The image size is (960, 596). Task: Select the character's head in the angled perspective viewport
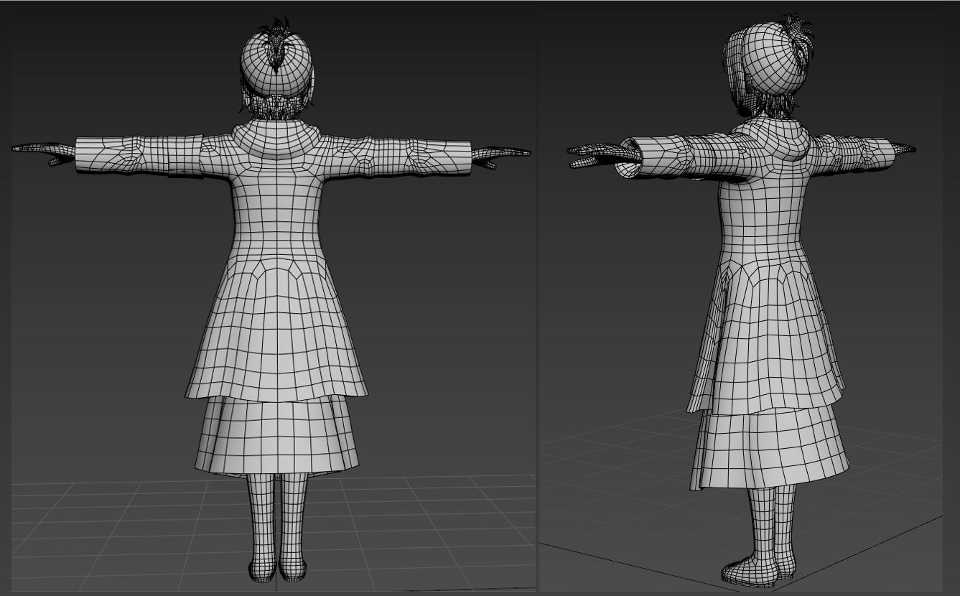click(767, 66)
